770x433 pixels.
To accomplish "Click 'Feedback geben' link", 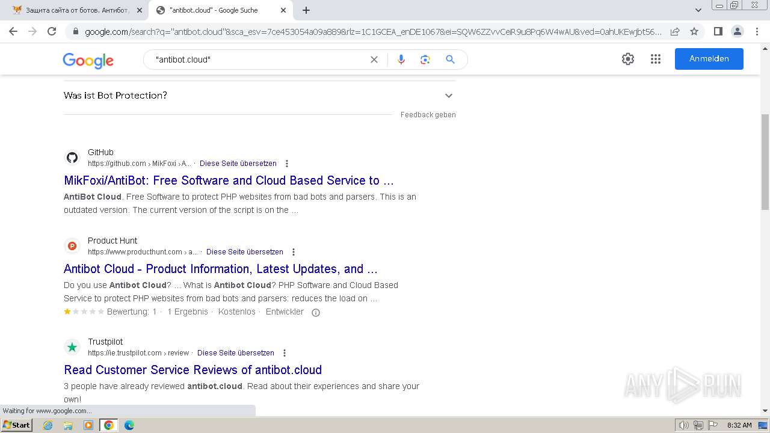I will click(x=428, y=115).
